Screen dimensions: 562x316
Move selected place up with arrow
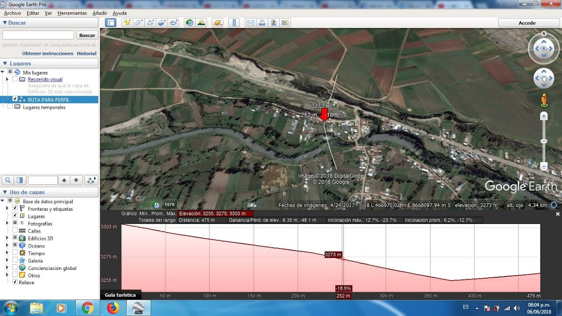tap(64, 180)
